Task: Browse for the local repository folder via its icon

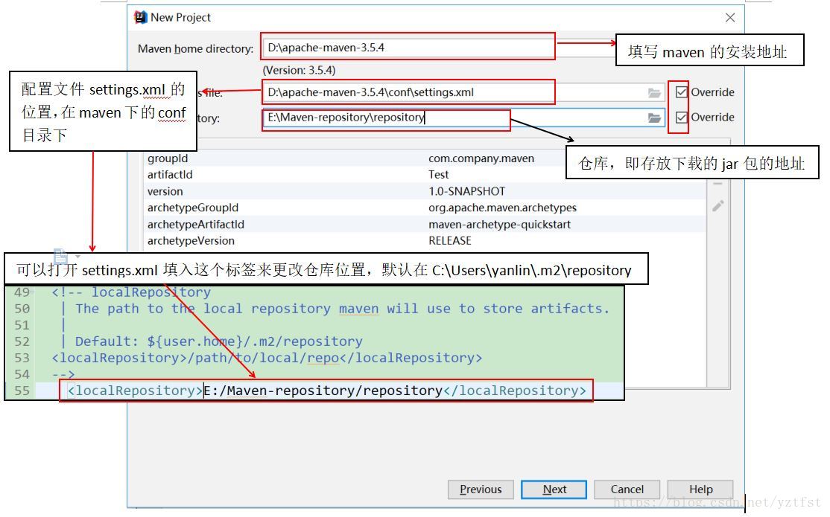Action: click(654, 118)
